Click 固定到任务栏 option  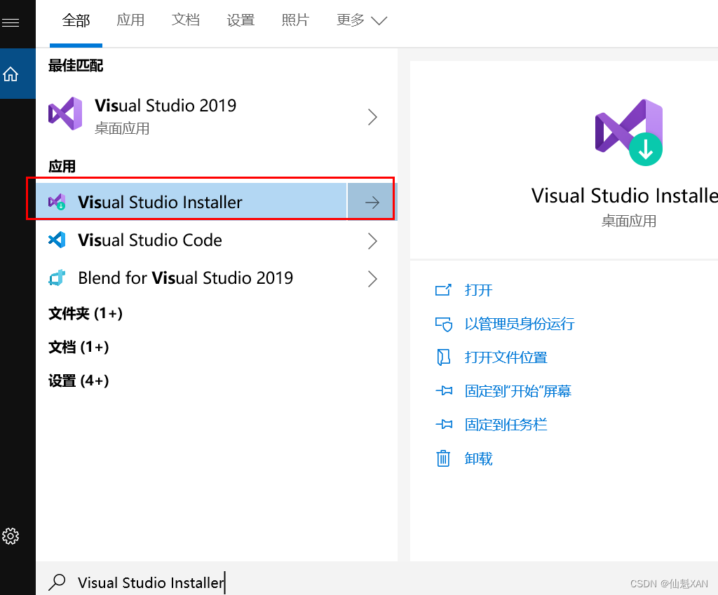[x=506, y=425]
